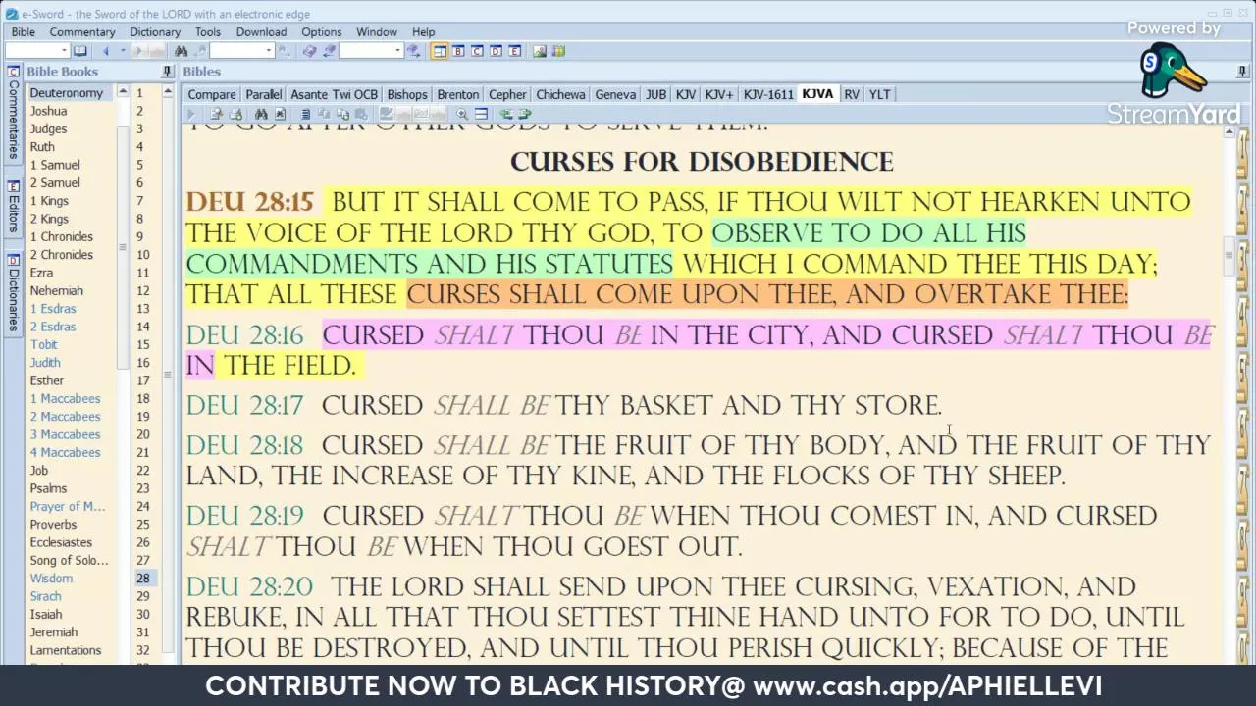The image size is (1256, 706).
Task: Select Psalms in the Bible Books list
Action: (x=48, y=488)
